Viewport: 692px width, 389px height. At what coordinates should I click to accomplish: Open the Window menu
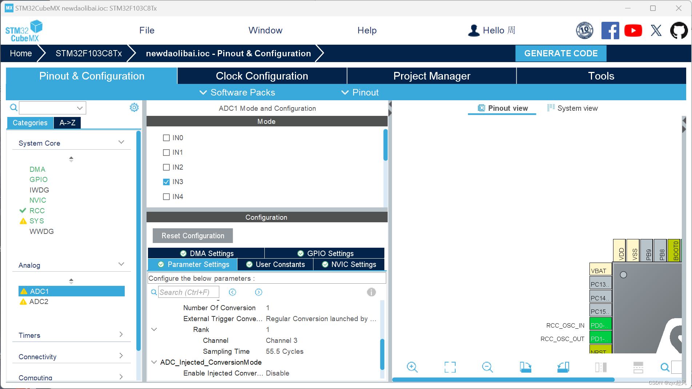coord(265,31)
